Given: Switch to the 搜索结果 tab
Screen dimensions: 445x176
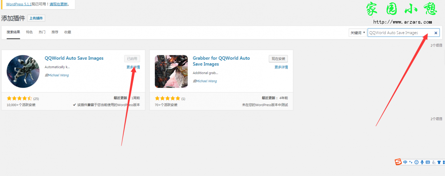Looking at the screenshot, I should point(13,32).
